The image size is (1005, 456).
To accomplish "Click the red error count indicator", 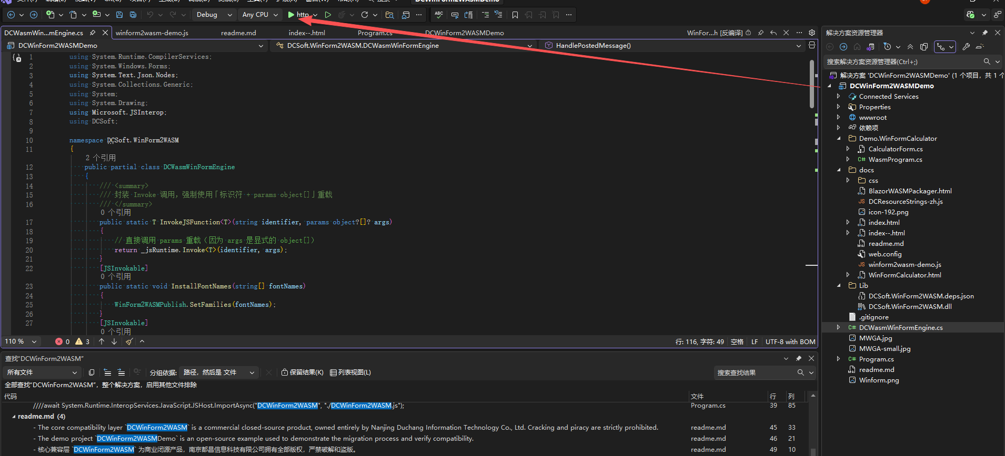I will [63, 341].
